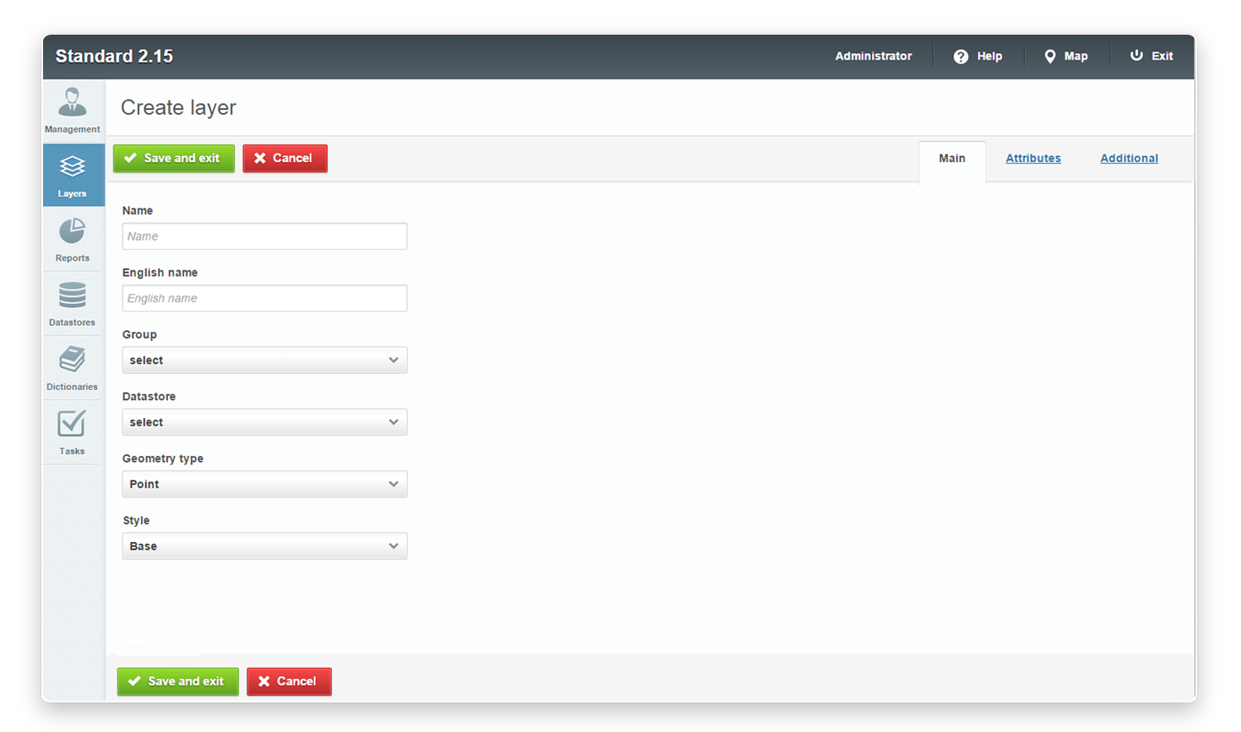This screenshot has width=1241, height=732.
Task: Click the Help question mark icon
Action: pyautogui.click(x=961, y=57)
